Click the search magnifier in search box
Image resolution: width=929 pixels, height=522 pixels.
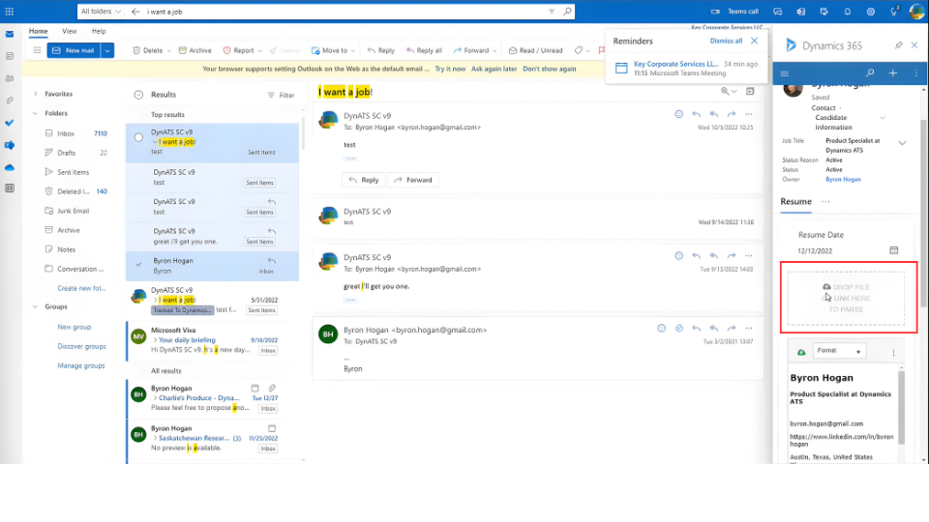point(567,12)
